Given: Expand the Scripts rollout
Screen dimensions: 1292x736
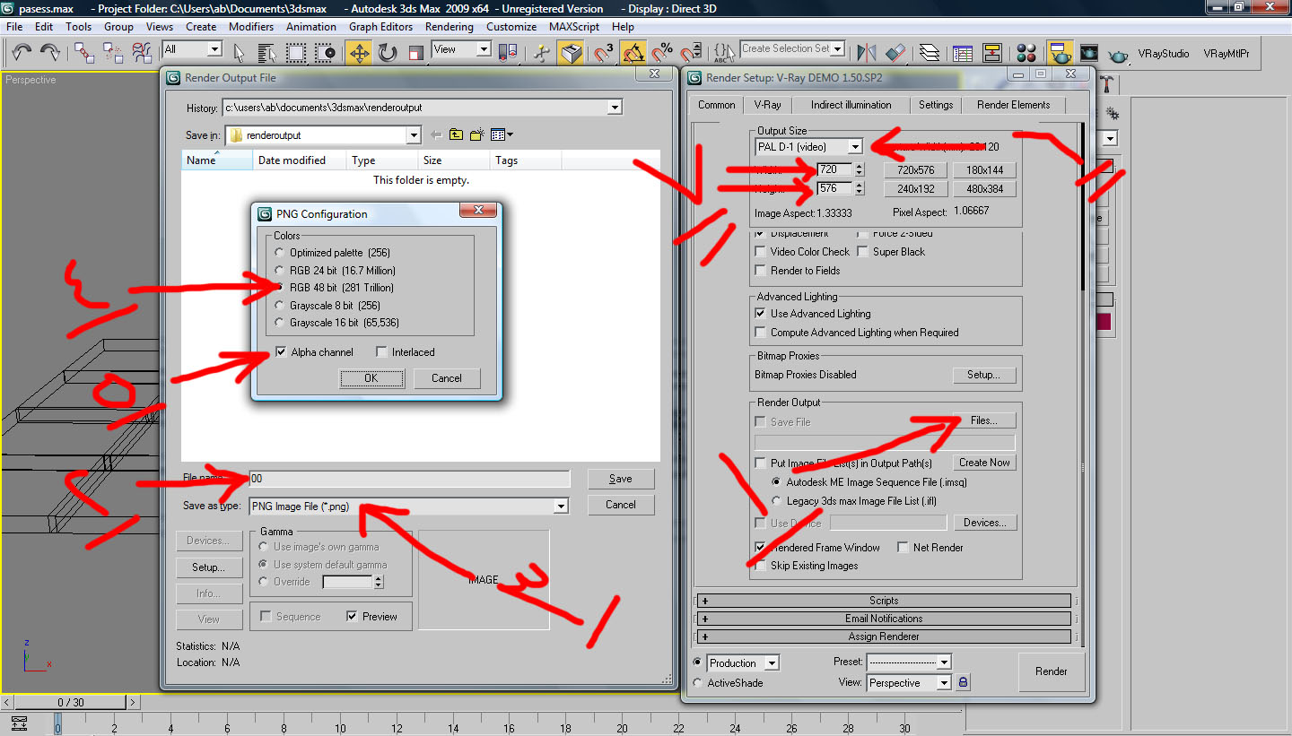Looking at the screenshot, I should [x=884, y=601].
